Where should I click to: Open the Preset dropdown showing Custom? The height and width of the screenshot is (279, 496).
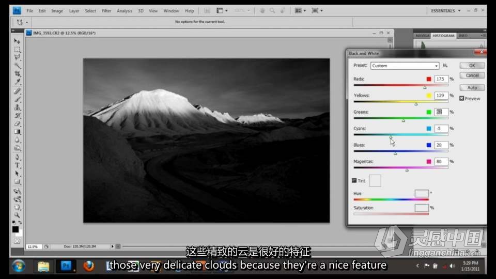point(405,66)
